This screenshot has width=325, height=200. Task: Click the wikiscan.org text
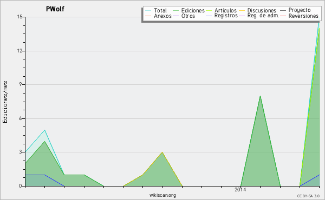[x=162, y=195]
